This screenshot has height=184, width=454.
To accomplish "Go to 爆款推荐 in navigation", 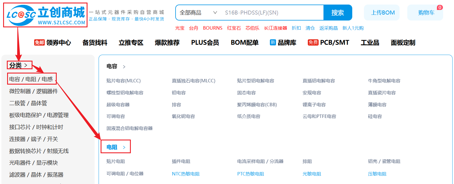I will (x=167, y=43).
